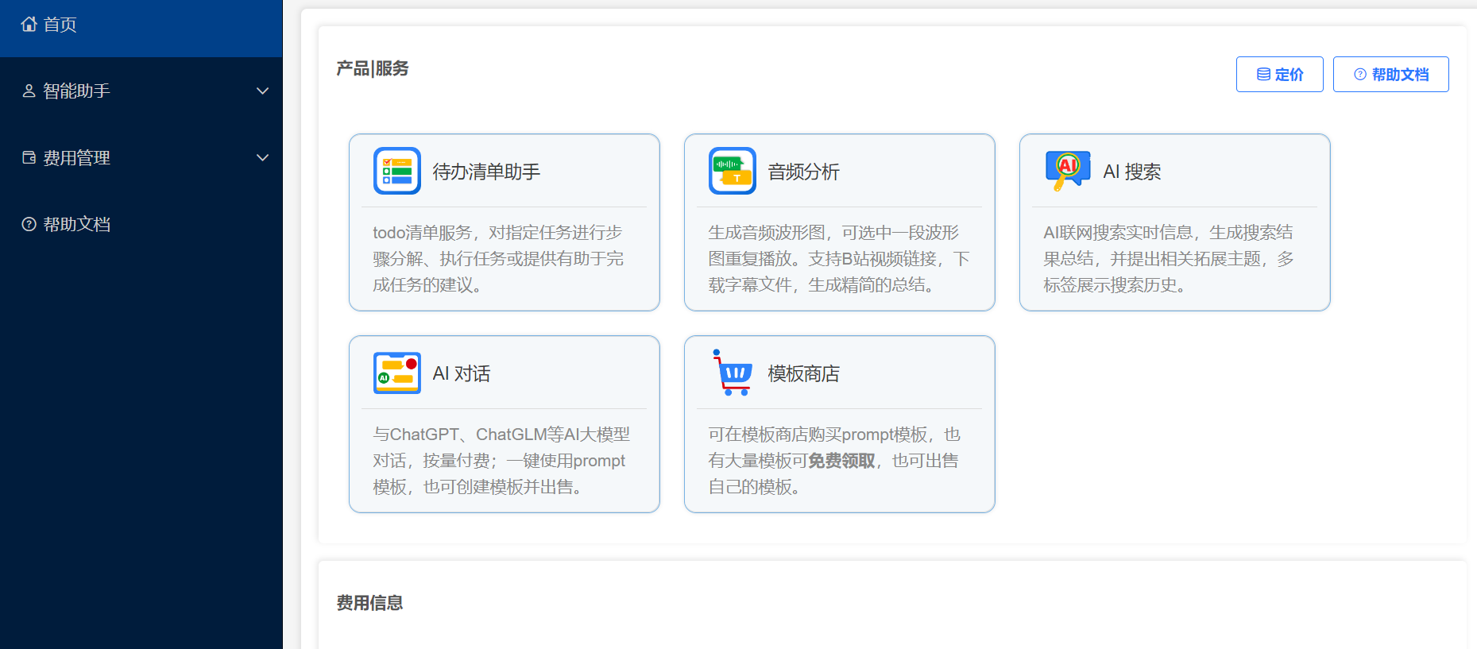
Task: Click the AI联网搜索实时信息 description text
Action: tap(1169, 259)
